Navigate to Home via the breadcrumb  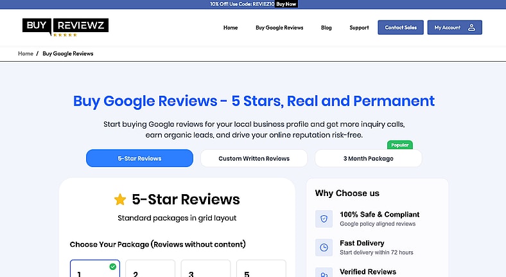[x=26, y=53]
